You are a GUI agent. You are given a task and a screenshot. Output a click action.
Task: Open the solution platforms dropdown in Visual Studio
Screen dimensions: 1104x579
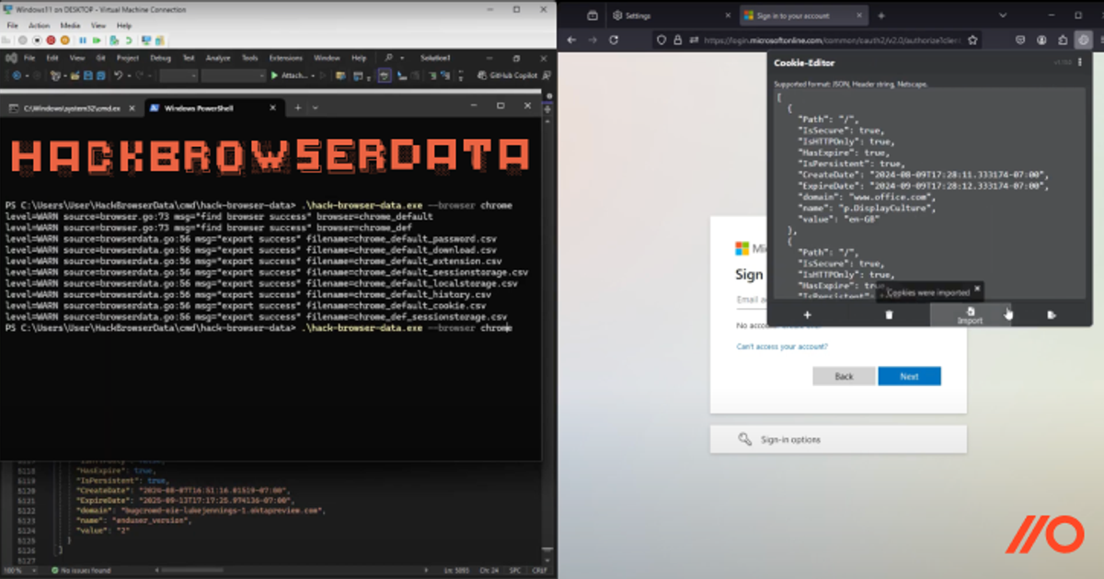[233, 75]
